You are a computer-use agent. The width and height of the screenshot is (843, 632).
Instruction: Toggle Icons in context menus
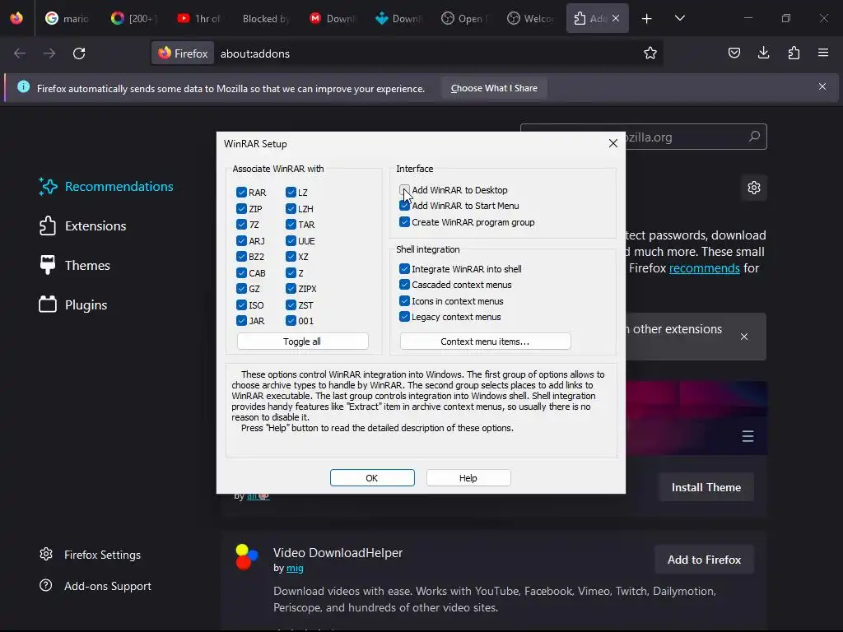(404, 301)
